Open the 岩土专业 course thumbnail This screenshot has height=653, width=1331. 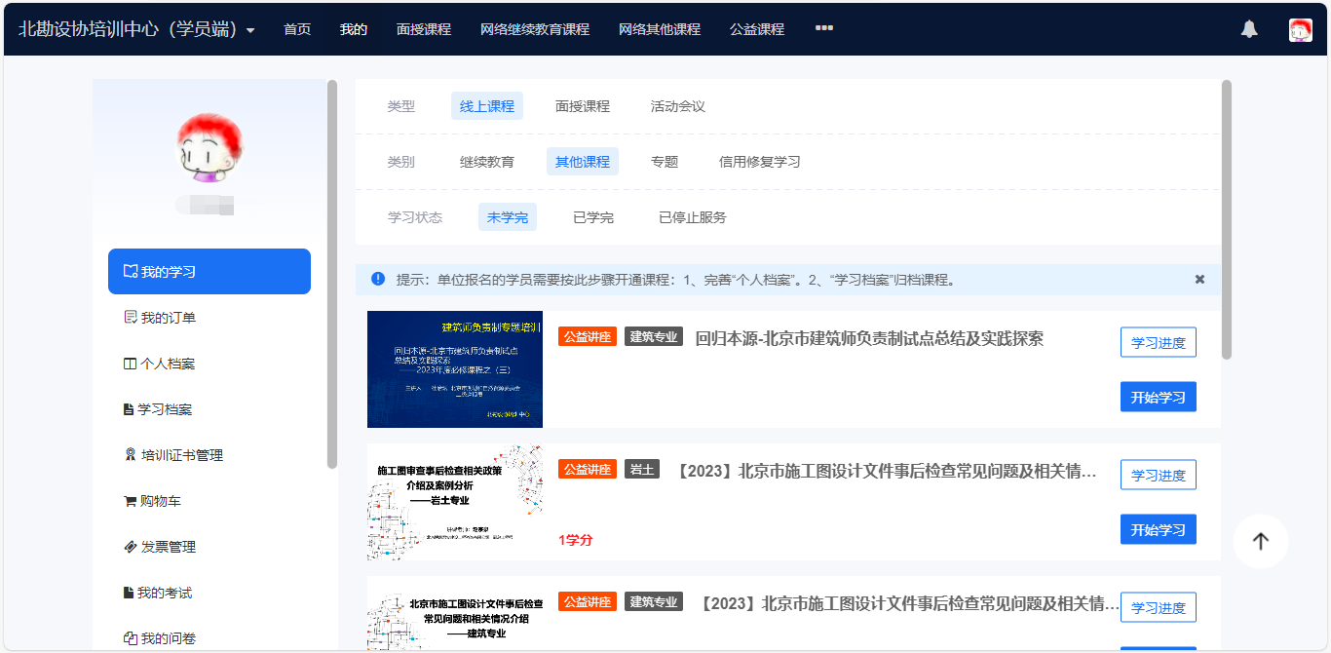455,502
